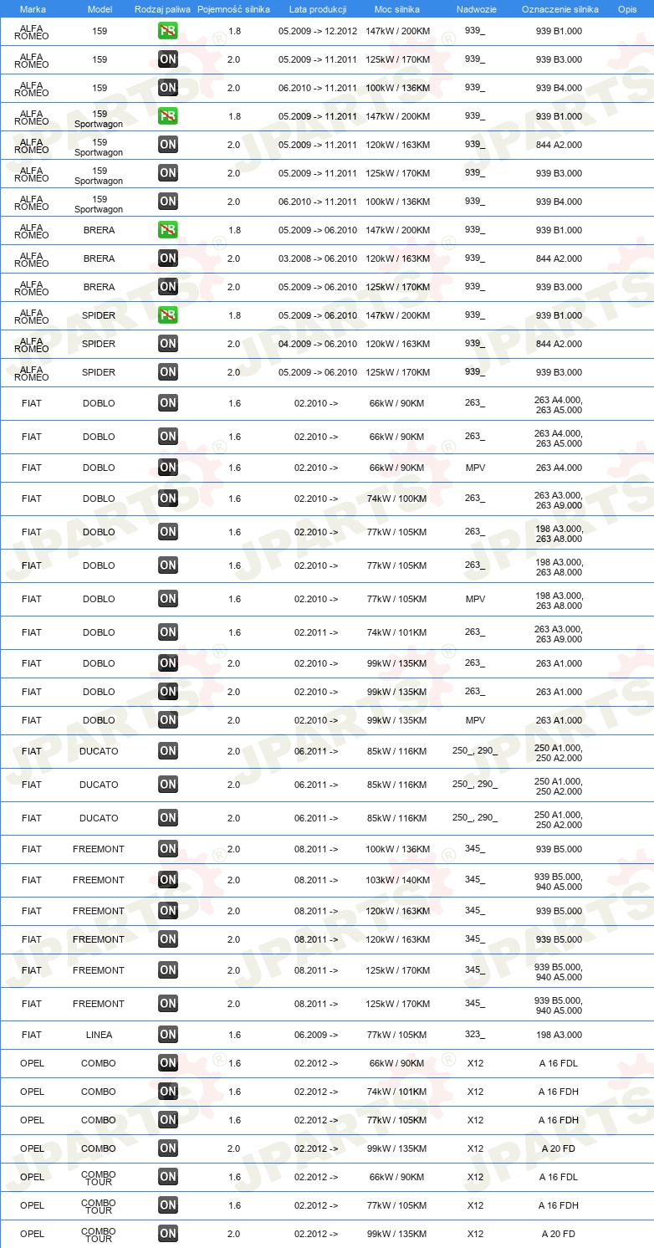Click the 323_ body code cell
Viewport: 654px width, 1248px height.
(x=475, y=1035)
